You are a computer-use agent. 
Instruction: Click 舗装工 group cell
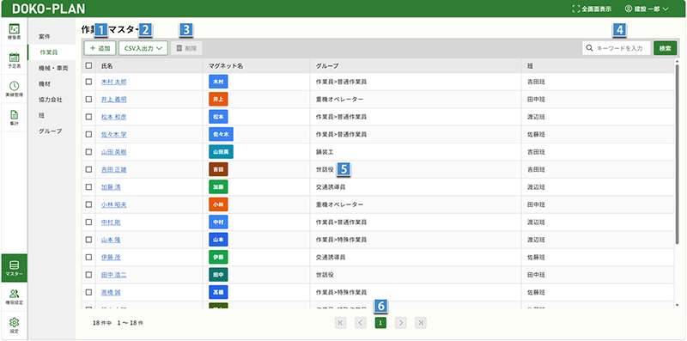(x=325, y=152)
